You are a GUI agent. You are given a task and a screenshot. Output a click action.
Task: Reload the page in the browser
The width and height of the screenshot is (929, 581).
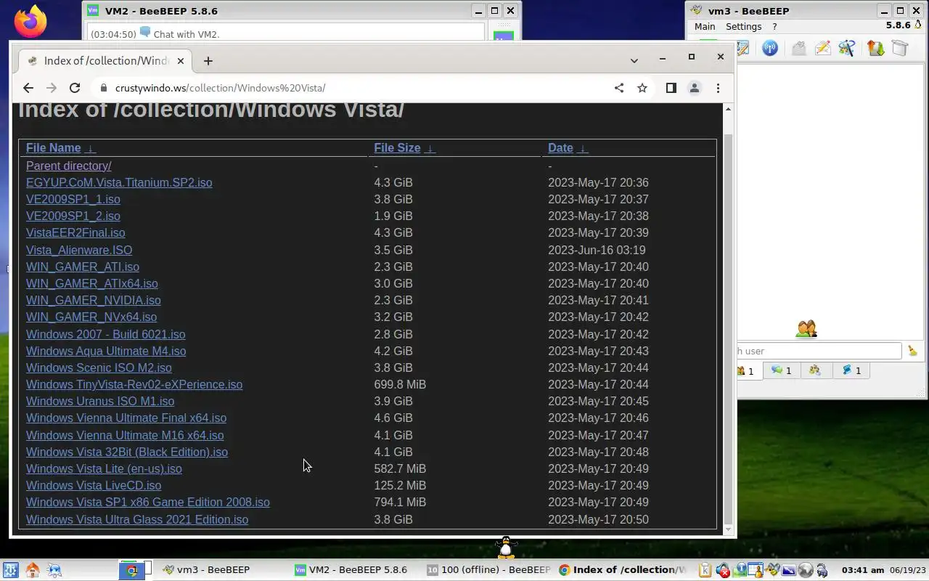[x=75, y=88]
